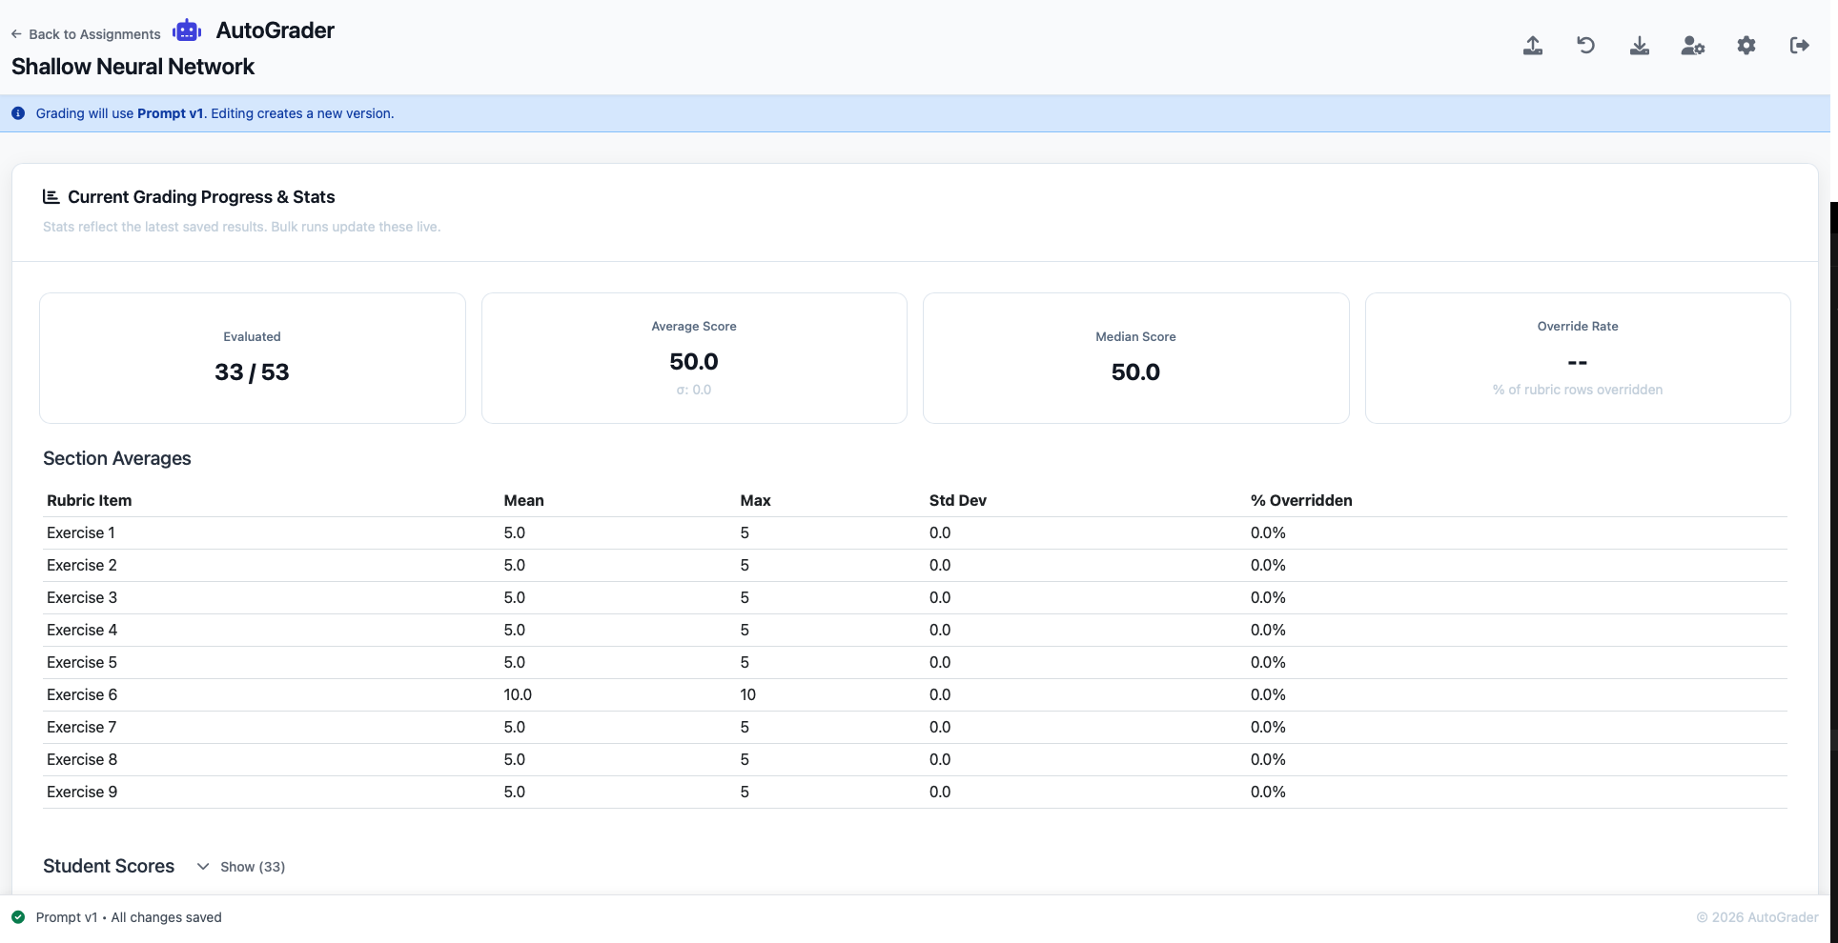Log out using the exit arrow icon
This screenshot has height=943, width=1838.
point(1799,46)
